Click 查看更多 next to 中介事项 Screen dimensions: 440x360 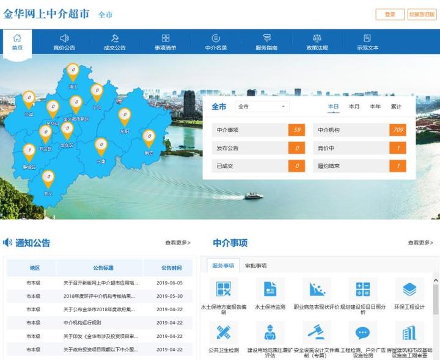(420, 243)
